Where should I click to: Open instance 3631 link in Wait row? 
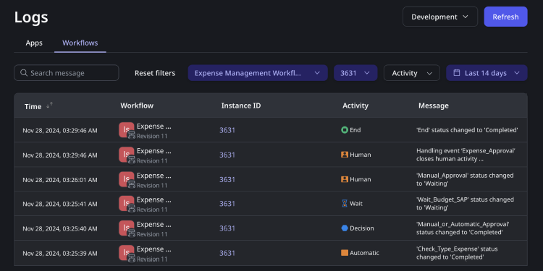point(227,204)
